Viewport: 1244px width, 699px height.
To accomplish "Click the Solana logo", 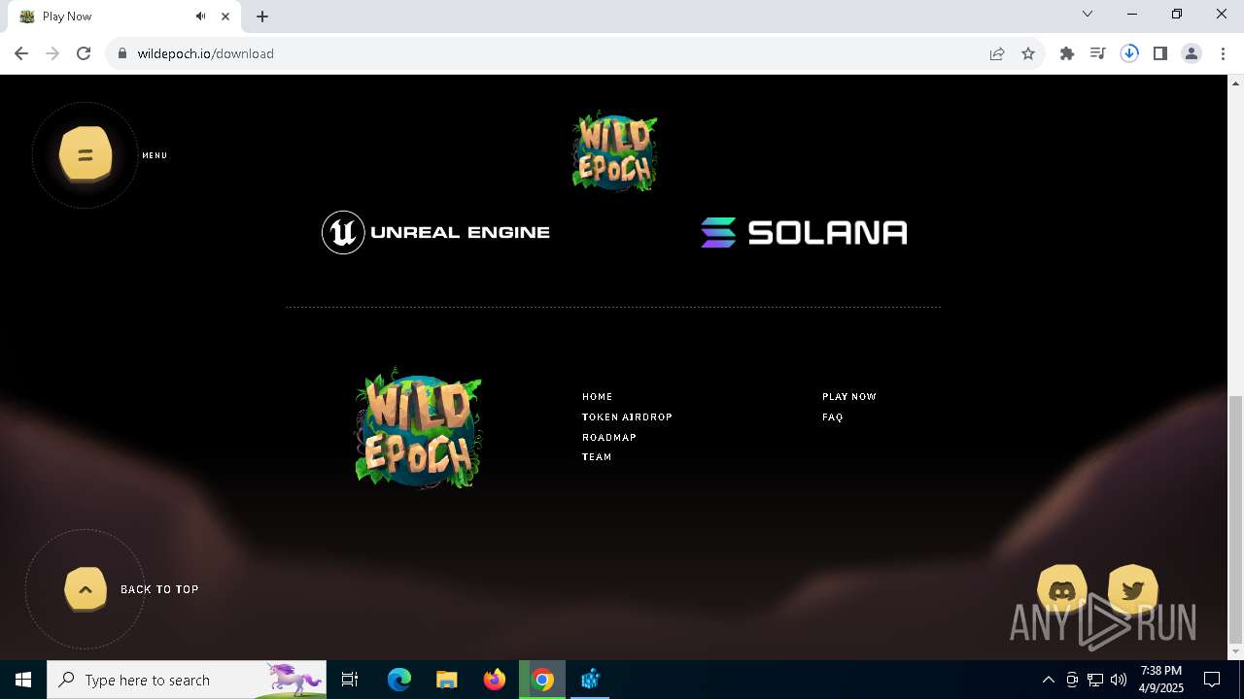I will (804, 232).
